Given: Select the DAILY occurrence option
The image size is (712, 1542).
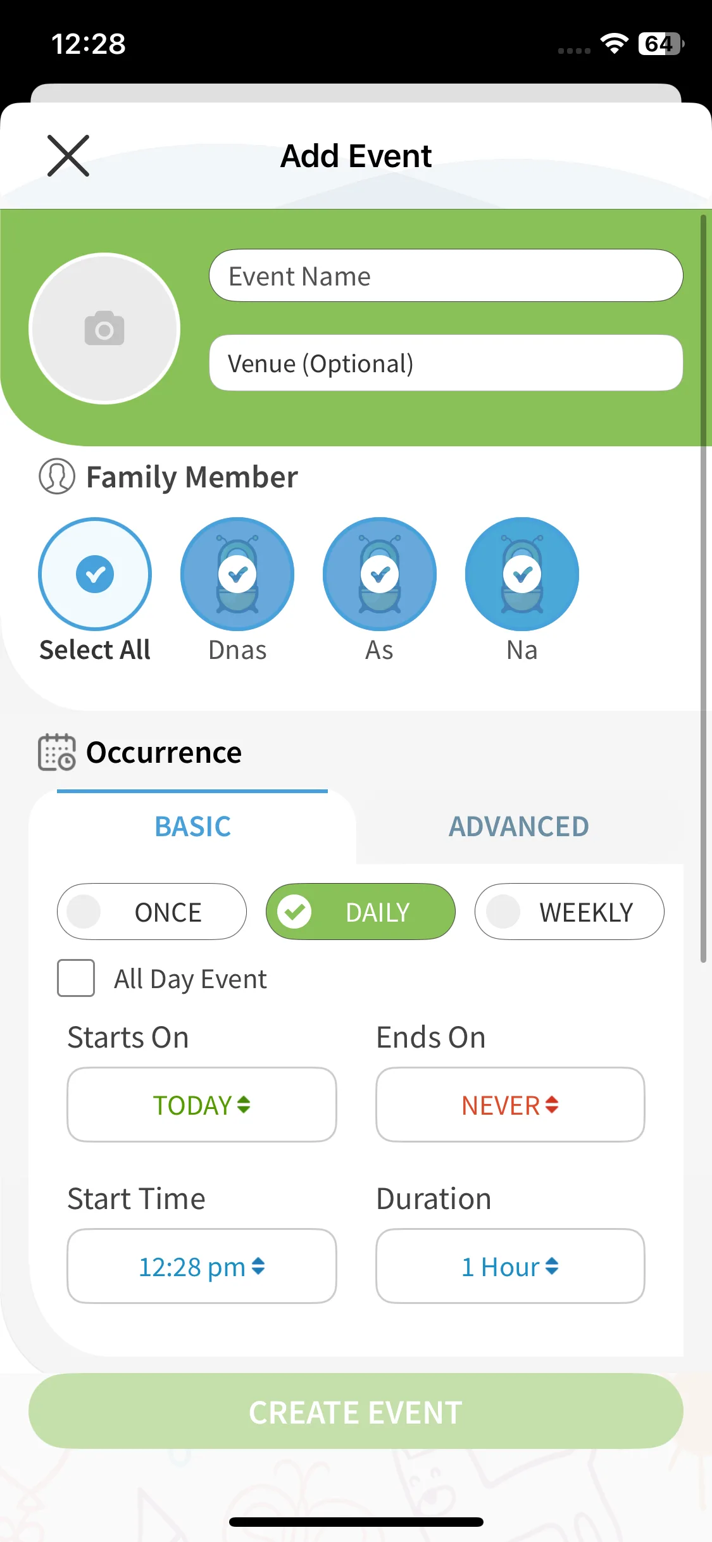Looking at the screenshot, I should tap(361, 912).
